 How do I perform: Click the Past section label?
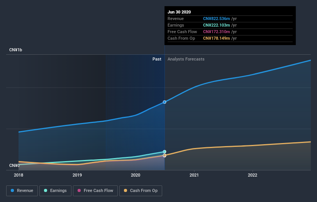tap(157, 59)
